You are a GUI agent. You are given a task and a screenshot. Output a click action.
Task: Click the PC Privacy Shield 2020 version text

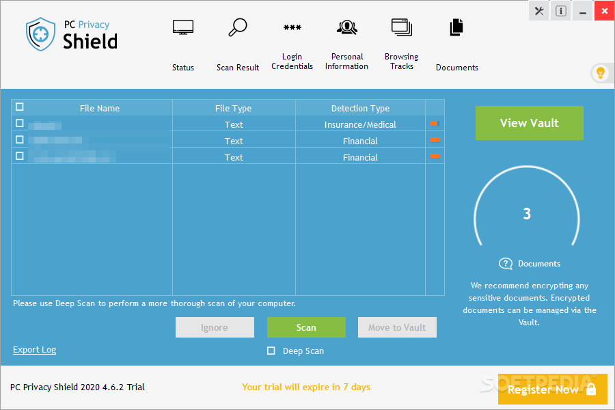click(x=77, y=387)
